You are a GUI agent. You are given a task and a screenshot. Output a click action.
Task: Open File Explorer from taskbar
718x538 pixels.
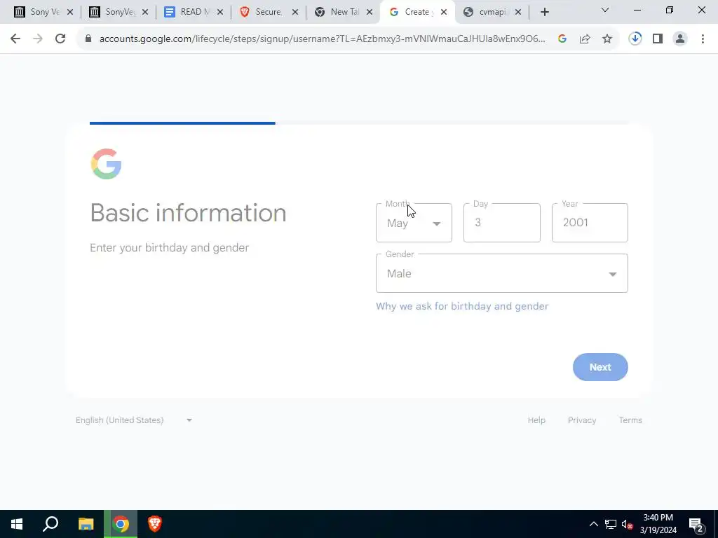86,524
